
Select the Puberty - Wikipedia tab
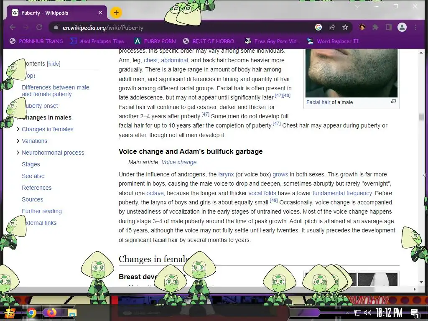click(56, 13)
